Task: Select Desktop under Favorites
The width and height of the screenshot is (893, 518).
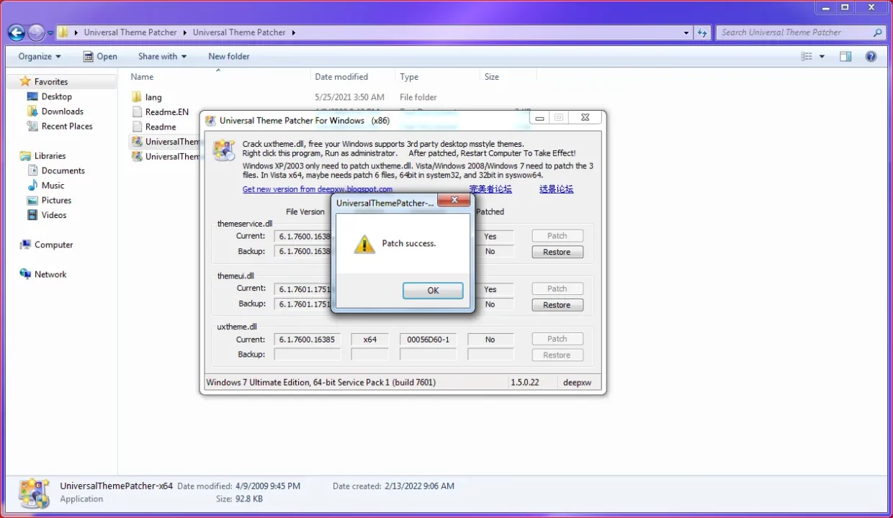Action: [56, 96]
